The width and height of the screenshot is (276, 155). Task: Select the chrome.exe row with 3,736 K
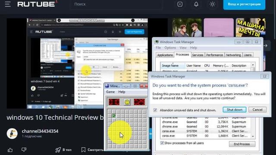(205, 122)
